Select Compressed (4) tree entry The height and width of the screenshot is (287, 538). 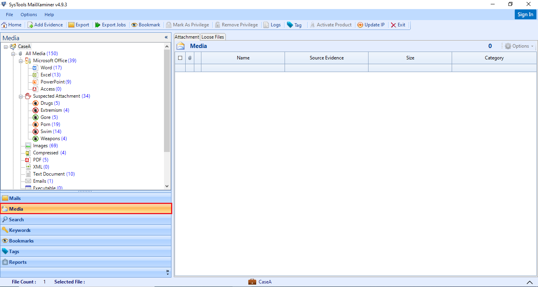[x=49, y=153]
